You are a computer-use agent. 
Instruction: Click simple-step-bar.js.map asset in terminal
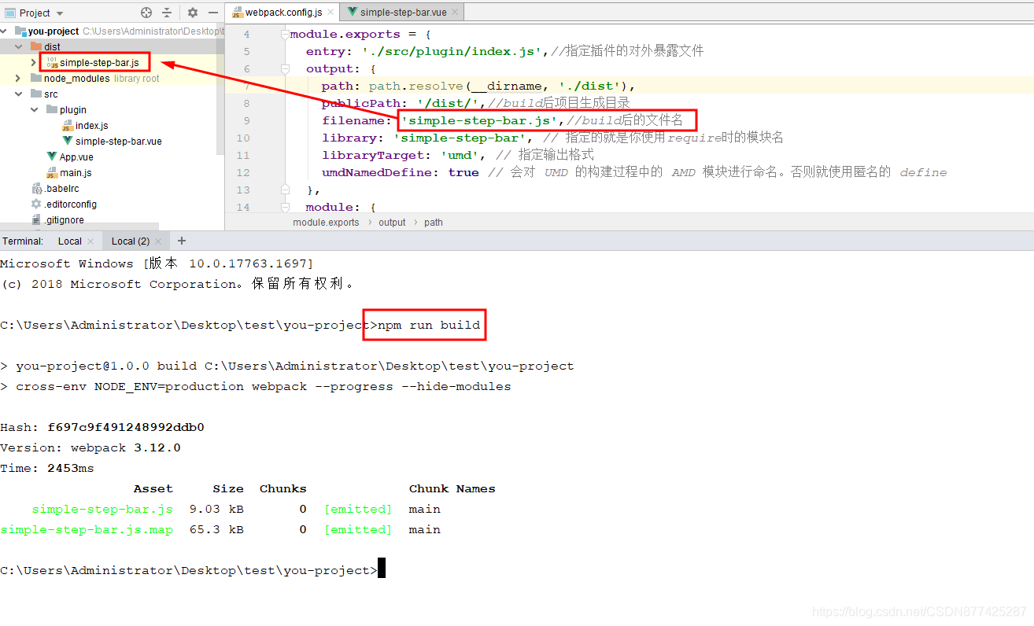tap(87, 529)
